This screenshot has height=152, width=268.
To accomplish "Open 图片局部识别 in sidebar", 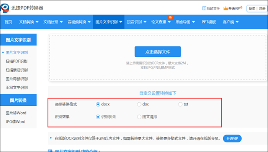I will pyautogui.click(x=16, y=79).
